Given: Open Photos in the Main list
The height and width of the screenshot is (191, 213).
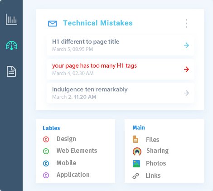Looking at the screenshot, I should pos(156,163).
